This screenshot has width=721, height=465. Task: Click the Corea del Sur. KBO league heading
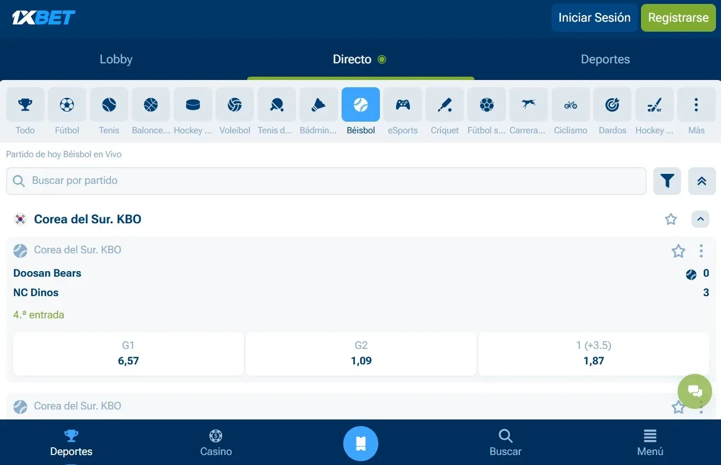pos(88,219)
